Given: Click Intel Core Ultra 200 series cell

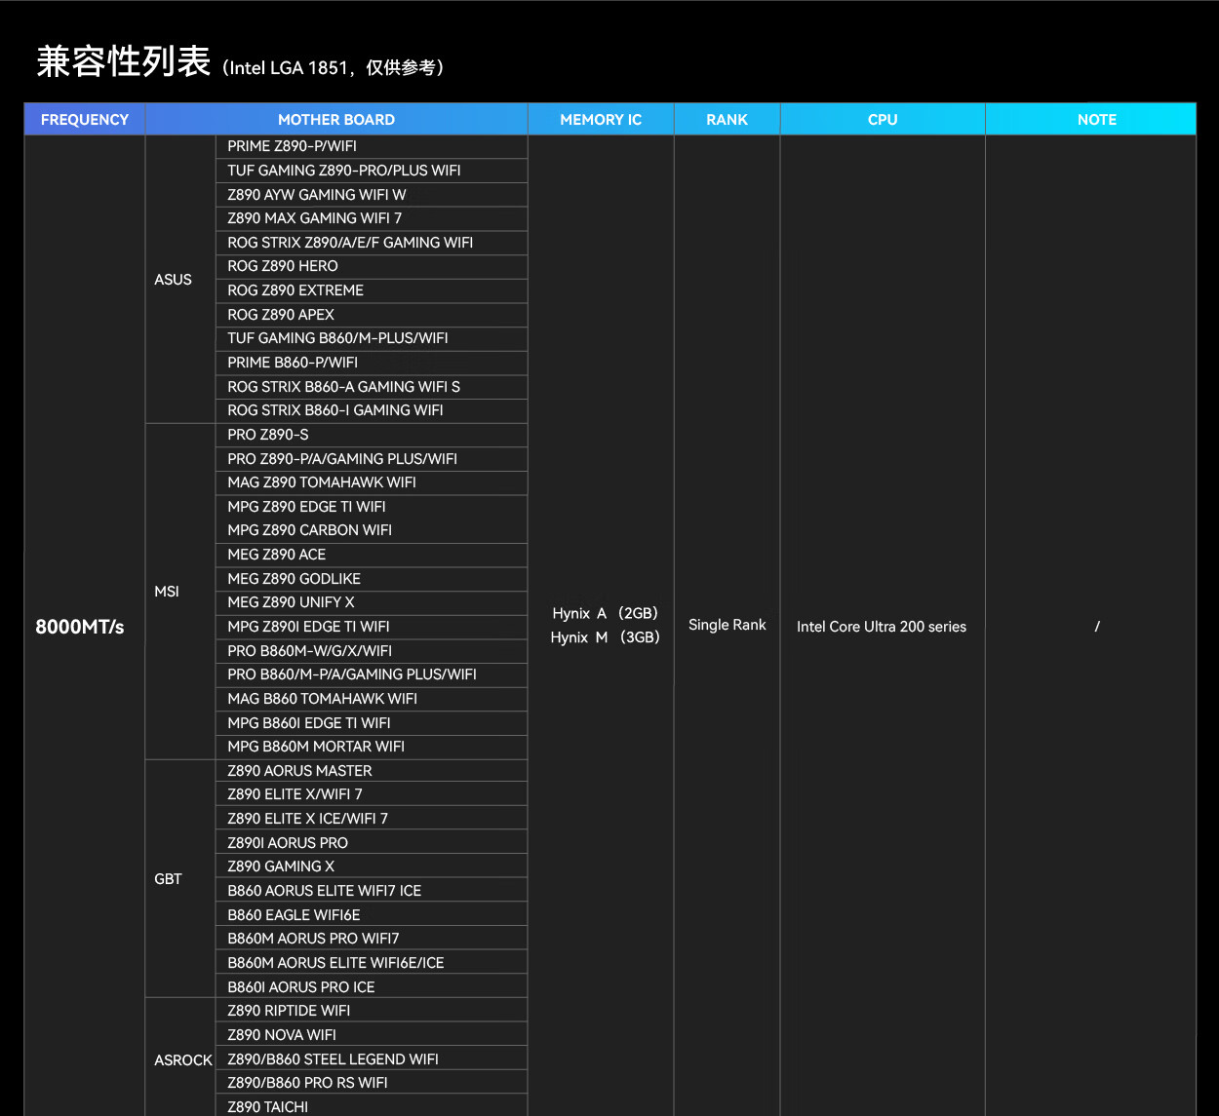Looking at the screenshot, I should pyautogui.click(x=882, y=627).
